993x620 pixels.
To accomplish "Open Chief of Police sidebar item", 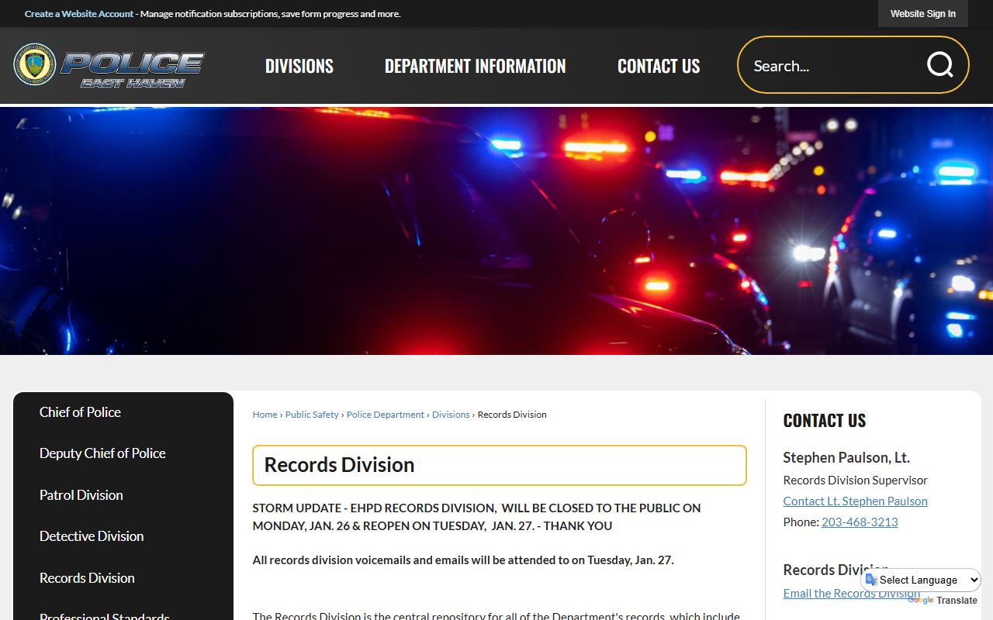I will pos(80,412).
